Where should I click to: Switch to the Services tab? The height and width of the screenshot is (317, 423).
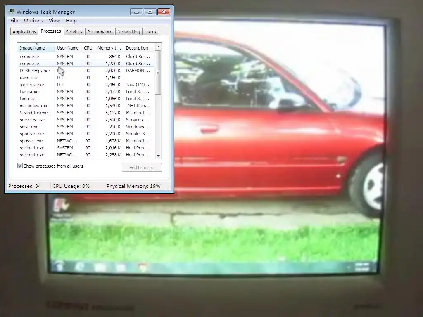click(x=74, y=32)
